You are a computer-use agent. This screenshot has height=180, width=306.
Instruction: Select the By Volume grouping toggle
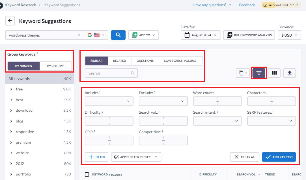56,66
